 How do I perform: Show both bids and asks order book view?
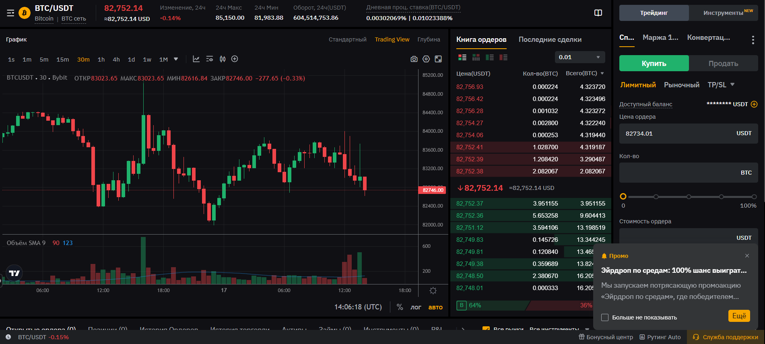click(462, 58)
